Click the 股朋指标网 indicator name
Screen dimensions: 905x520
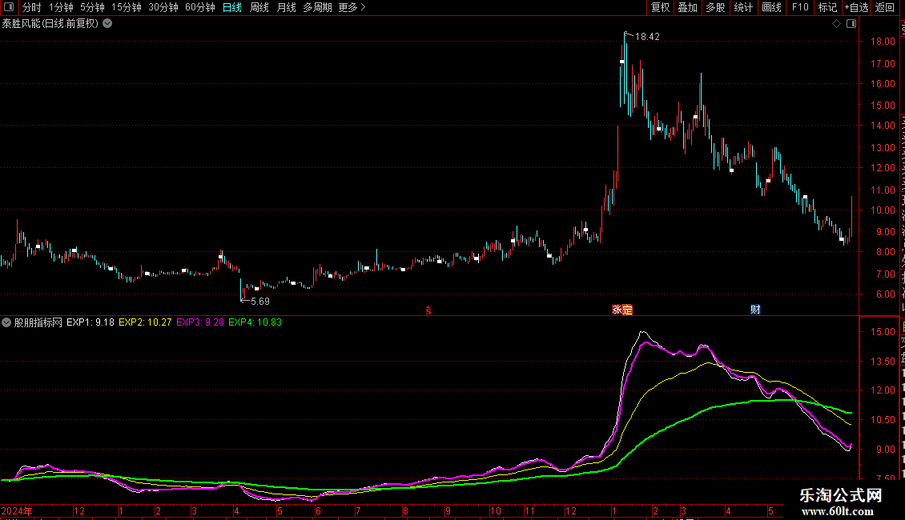click(38, 323)
